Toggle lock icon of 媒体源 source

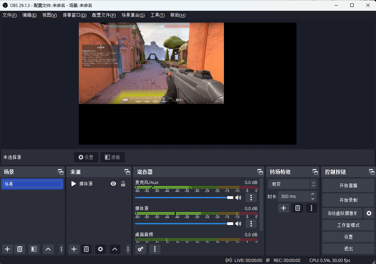(x=123, y=184)
